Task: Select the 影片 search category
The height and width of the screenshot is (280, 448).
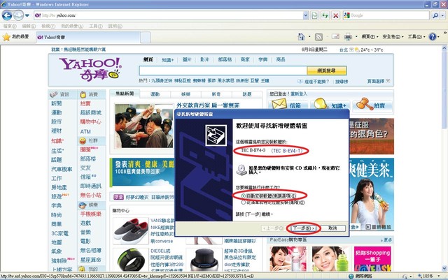Action: 204,59
